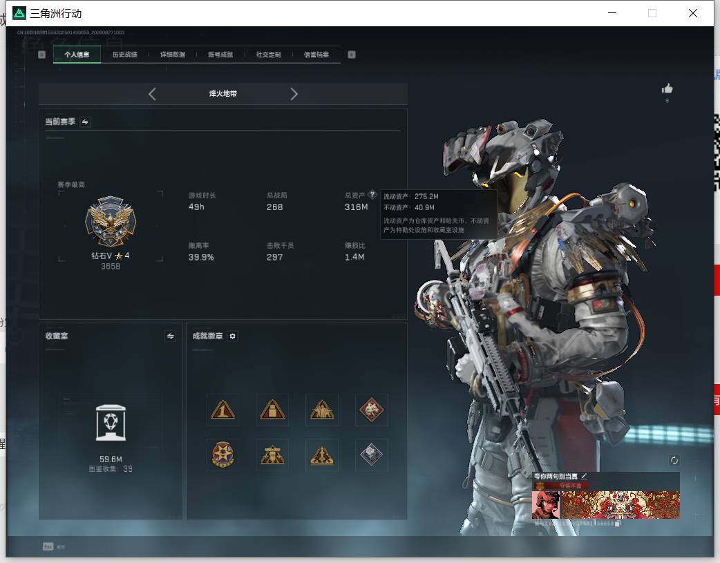Open the 历史战绩 tab
This screenshot has height=563, width=720.
[125, 55]
